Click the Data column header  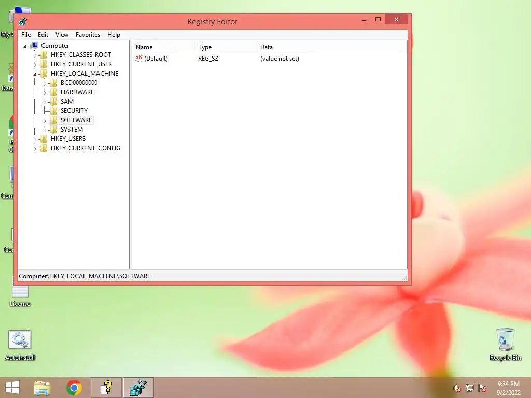pyautogui.click(x=332, y=47)
